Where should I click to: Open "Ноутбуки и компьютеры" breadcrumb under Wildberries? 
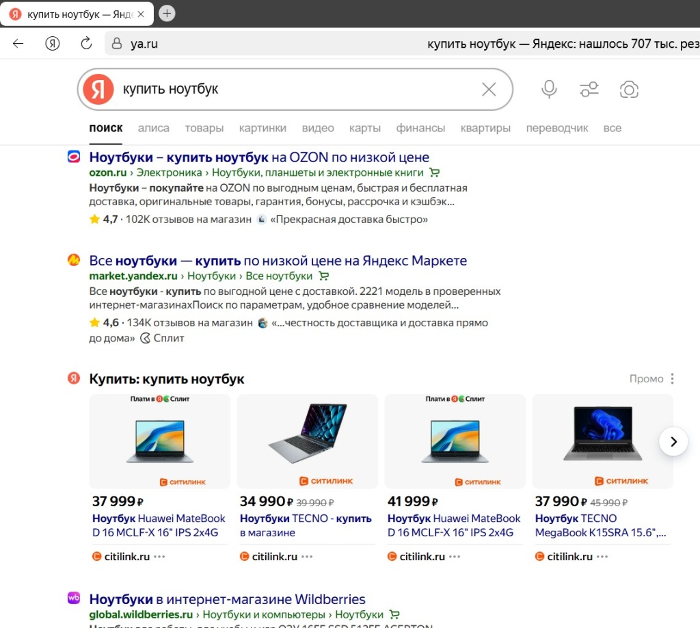264,614
